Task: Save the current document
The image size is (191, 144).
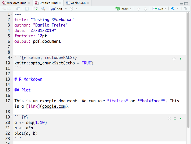Action: (27, 9)
